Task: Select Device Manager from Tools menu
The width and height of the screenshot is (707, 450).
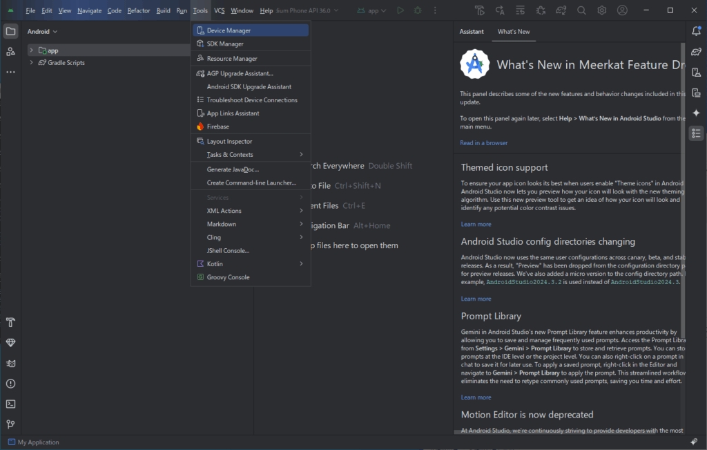Action: point(251,30)
